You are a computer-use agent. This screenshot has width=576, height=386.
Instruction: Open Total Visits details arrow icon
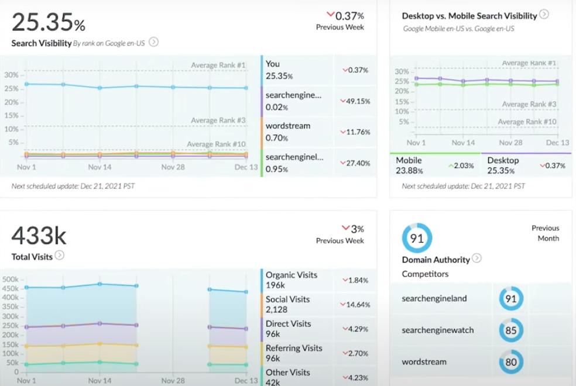tap(60, 256)
